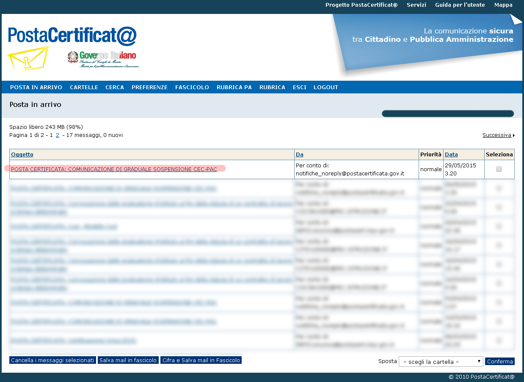Click the Seleziona column header

coord(499,155)
